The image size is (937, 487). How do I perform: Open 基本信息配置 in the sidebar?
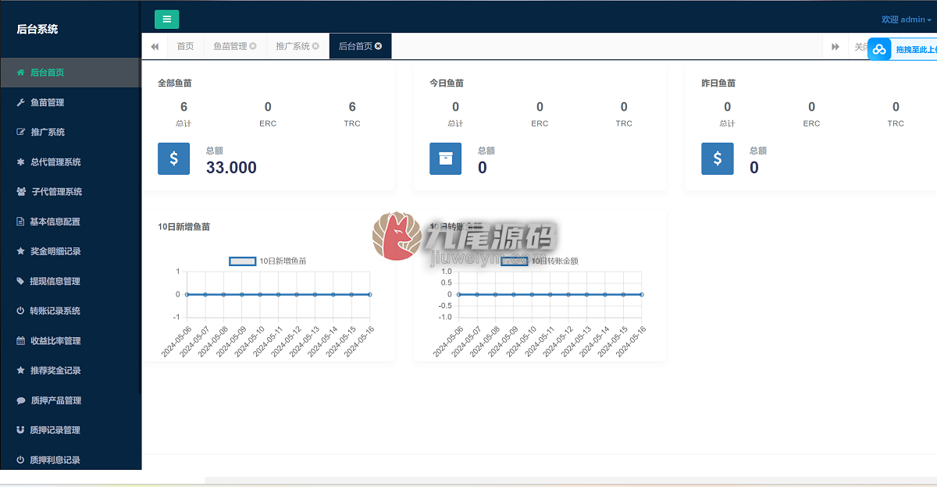pos(70,222)
